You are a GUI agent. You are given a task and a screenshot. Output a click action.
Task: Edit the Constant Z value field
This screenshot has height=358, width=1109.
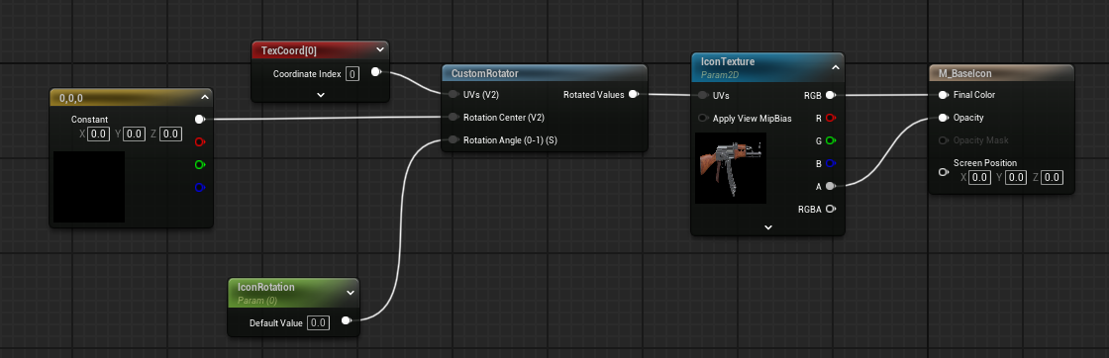tap(169, 134)
